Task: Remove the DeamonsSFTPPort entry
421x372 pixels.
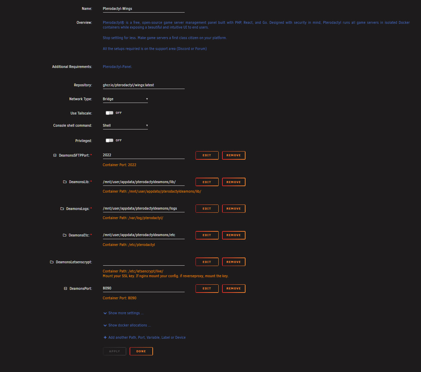Action: pyautogui.click(x=234, y=155)
